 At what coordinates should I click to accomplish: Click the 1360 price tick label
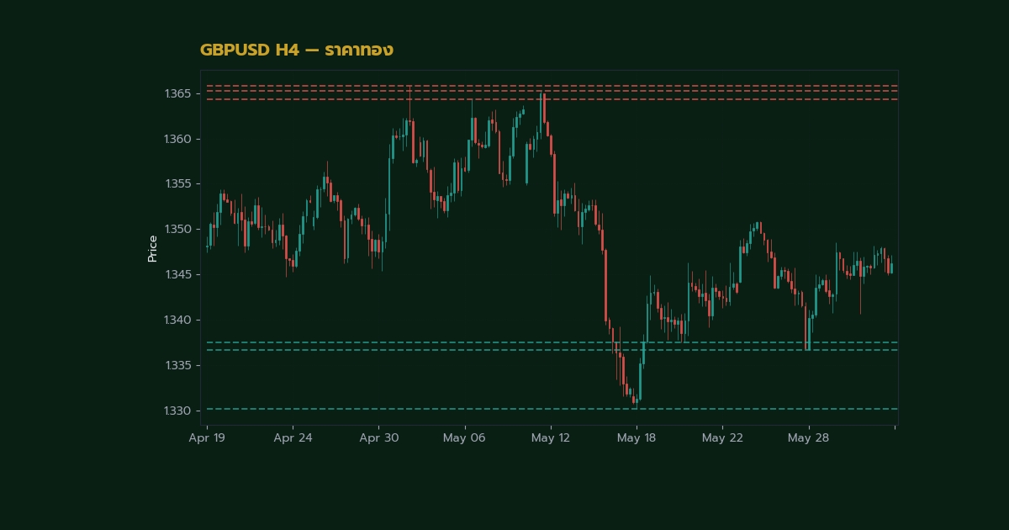coord(177,139)
